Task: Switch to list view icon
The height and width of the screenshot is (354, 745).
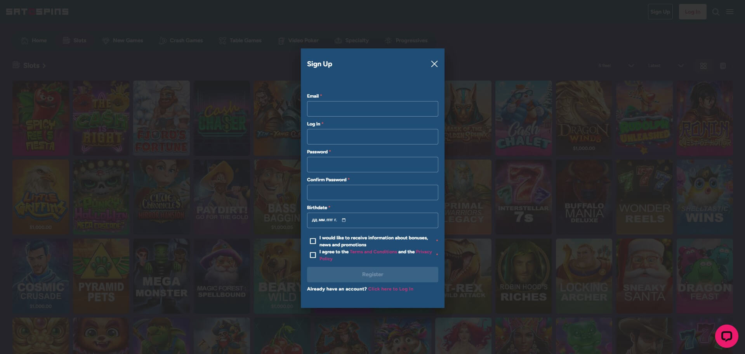Action: click(722, 66)
